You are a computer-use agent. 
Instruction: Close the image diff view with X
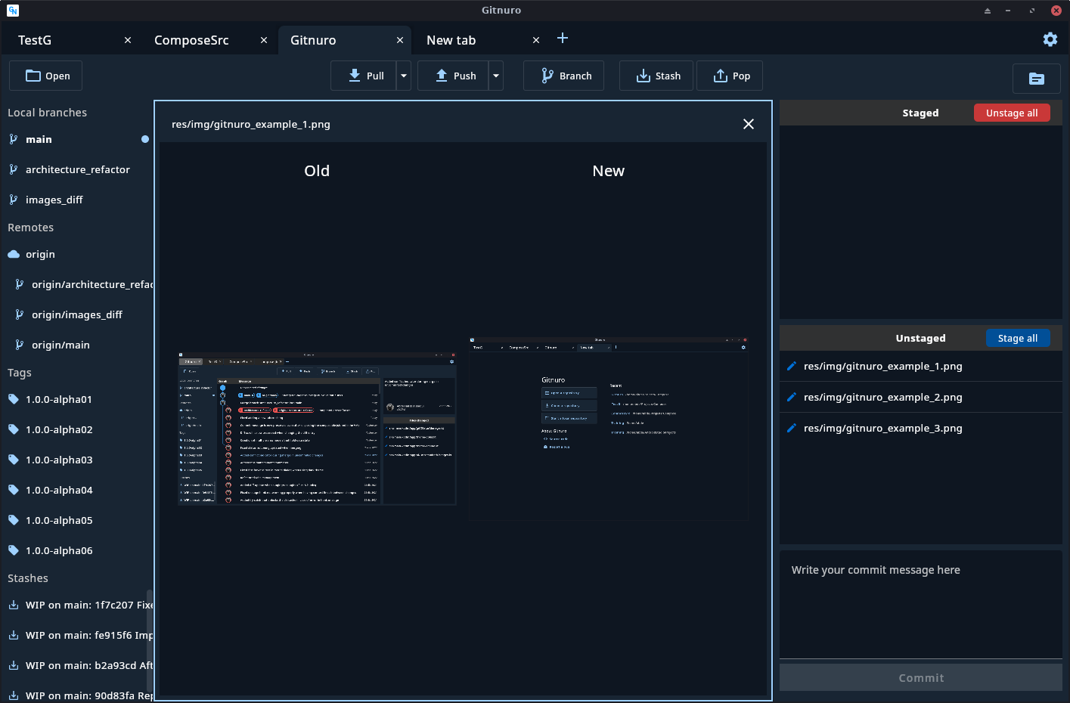point(749,124)
